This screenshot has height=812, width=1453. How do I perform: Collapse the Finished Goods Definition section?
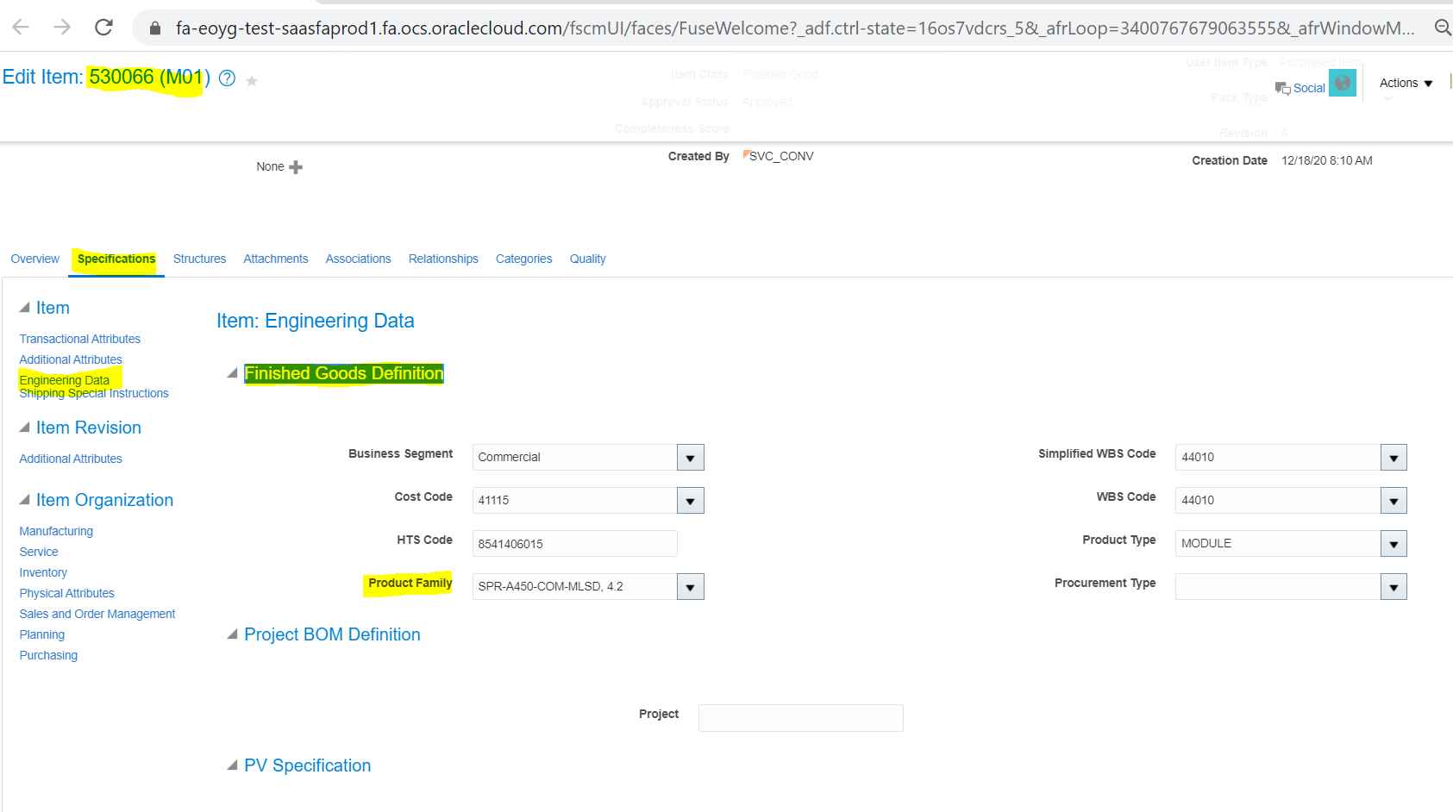pyautogui.click(x=231, y=372)
